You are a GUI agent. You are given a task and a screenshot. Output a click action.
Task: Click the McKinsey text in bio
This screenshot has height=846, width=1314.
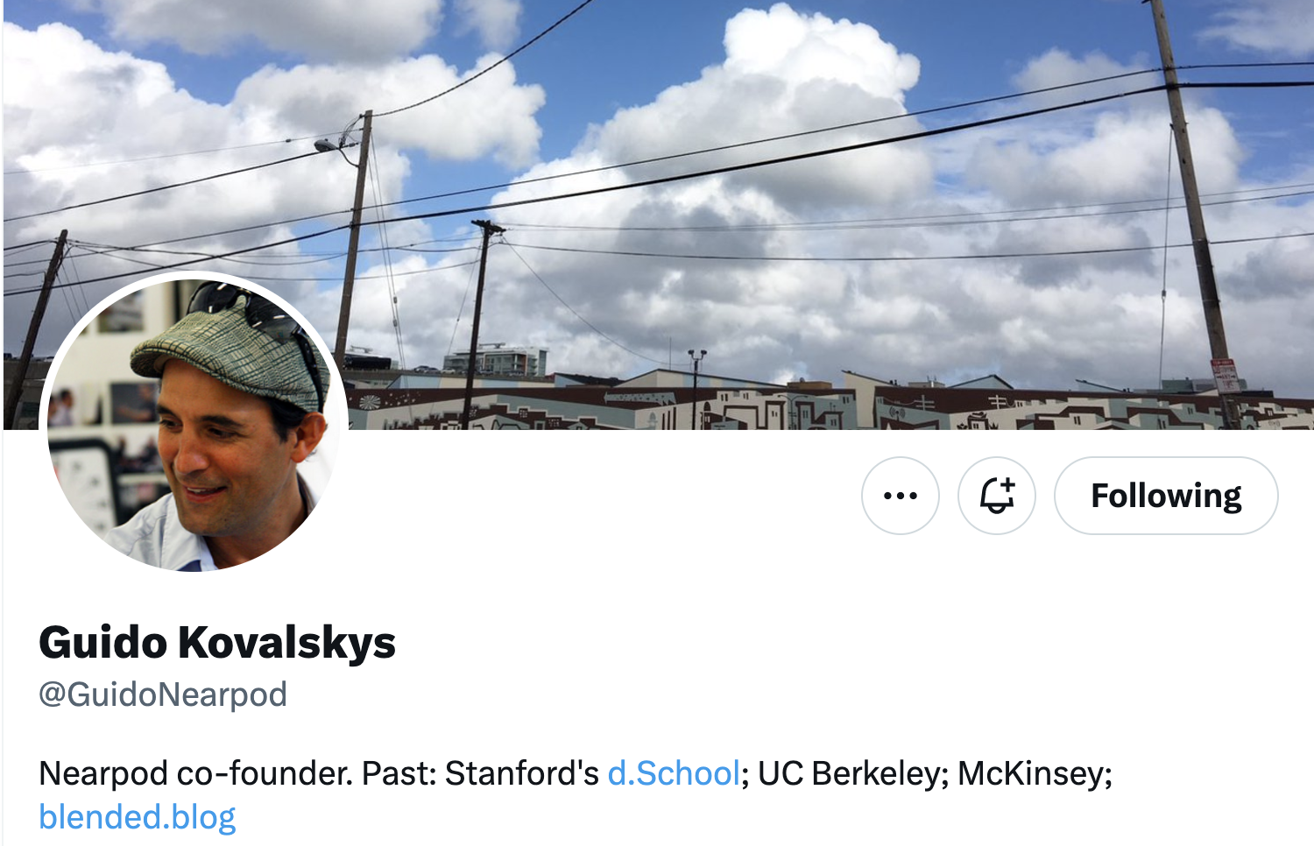tap(1034, 774)
